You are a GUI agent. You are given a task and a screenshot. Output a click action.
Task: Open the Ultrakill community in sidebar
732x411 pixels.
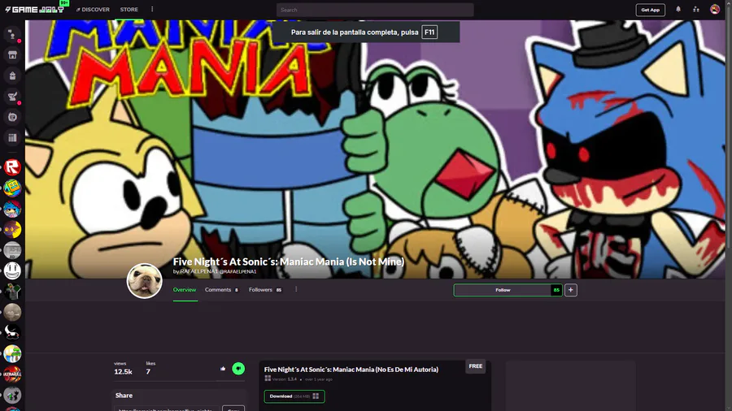pyautogui.click(x=12, y=374)
